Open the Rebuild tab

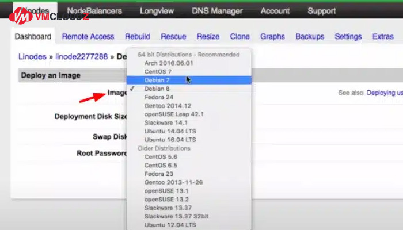pyautogui.click(x=138, y=36)
